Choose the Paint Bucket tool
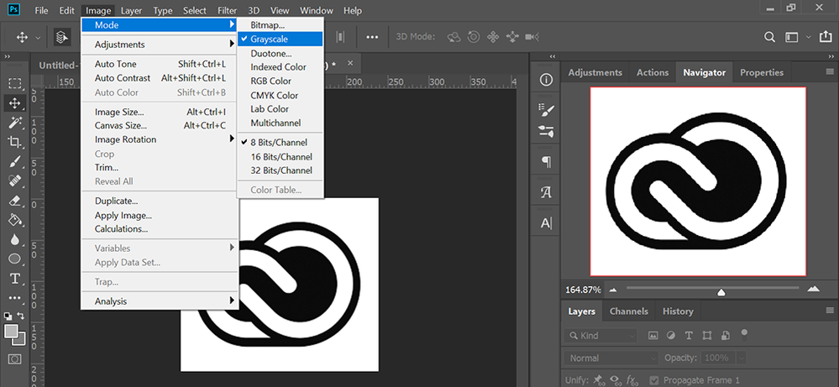839x387 pixels. click(x=15, y=221)
